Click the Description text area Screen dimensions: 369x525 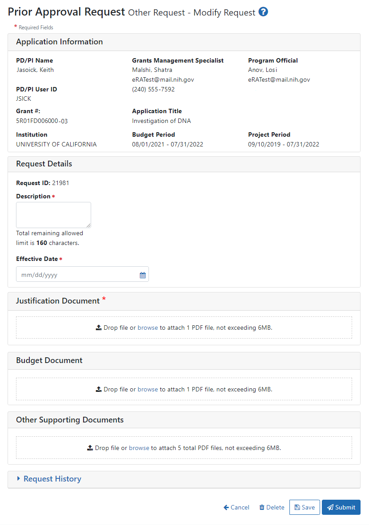click(53, 215)
